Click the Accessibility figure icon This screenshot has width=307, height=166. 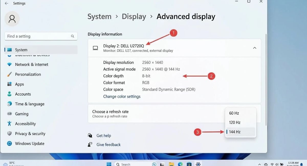[x=9, y=124]
